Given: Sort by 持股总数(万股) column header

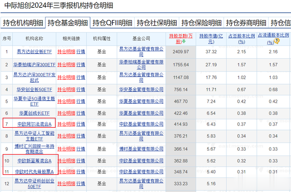Looking at the screenshot, I should point(181,39).
